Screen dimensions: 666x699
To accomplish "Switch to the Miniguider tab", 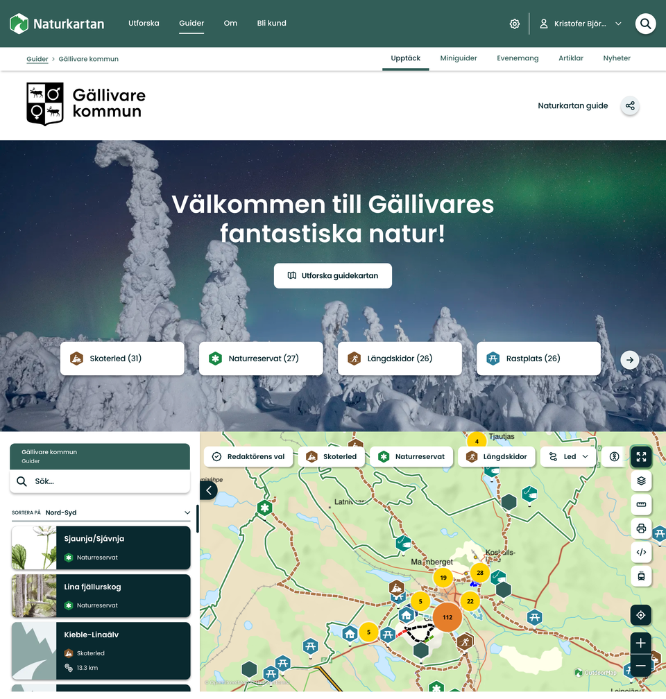I will click(x=459, y=58).
